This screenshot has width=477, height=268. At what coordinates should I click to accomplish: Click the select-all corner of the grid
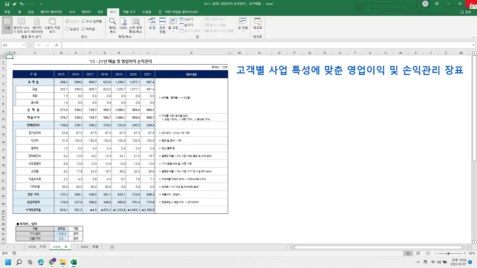(3, 53)
